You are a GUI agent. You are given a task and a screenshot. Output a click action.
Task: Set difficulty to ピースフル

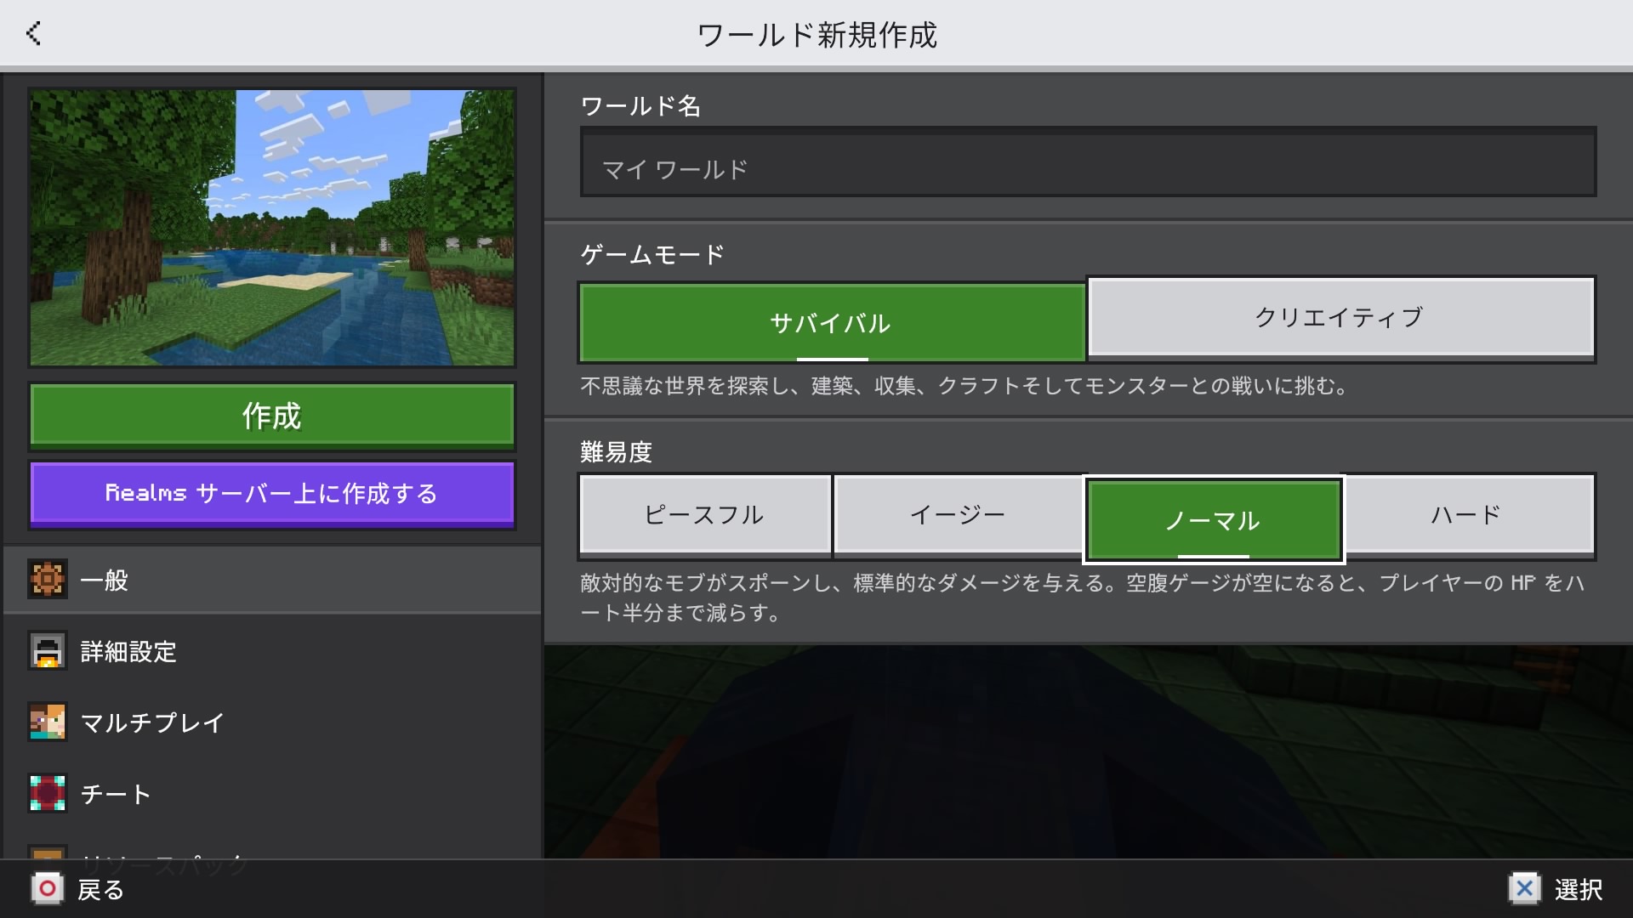[705, 515]
